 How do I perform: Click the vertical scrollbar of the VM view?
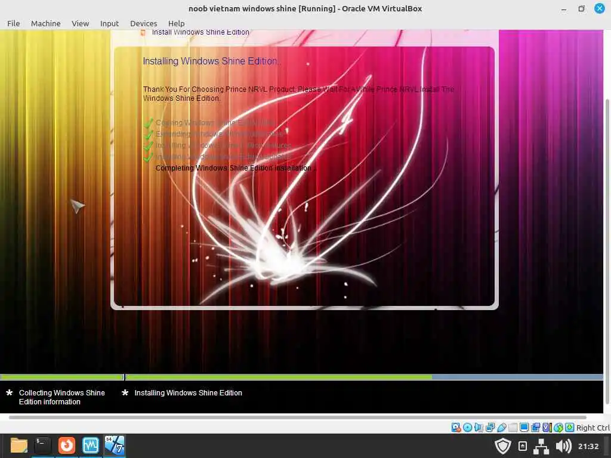pos(607,251)
